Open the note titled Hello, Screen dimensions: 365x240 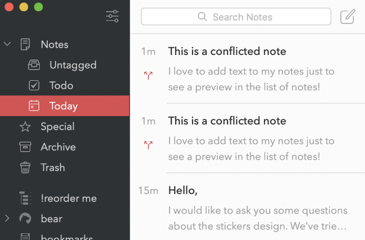click(182, 191)
